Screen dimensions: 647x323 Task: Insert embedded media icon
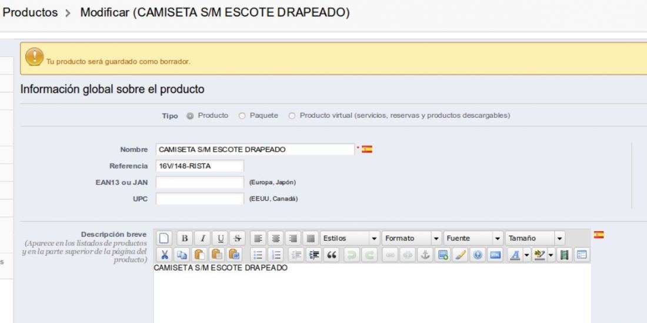click(x=564, y=255)
